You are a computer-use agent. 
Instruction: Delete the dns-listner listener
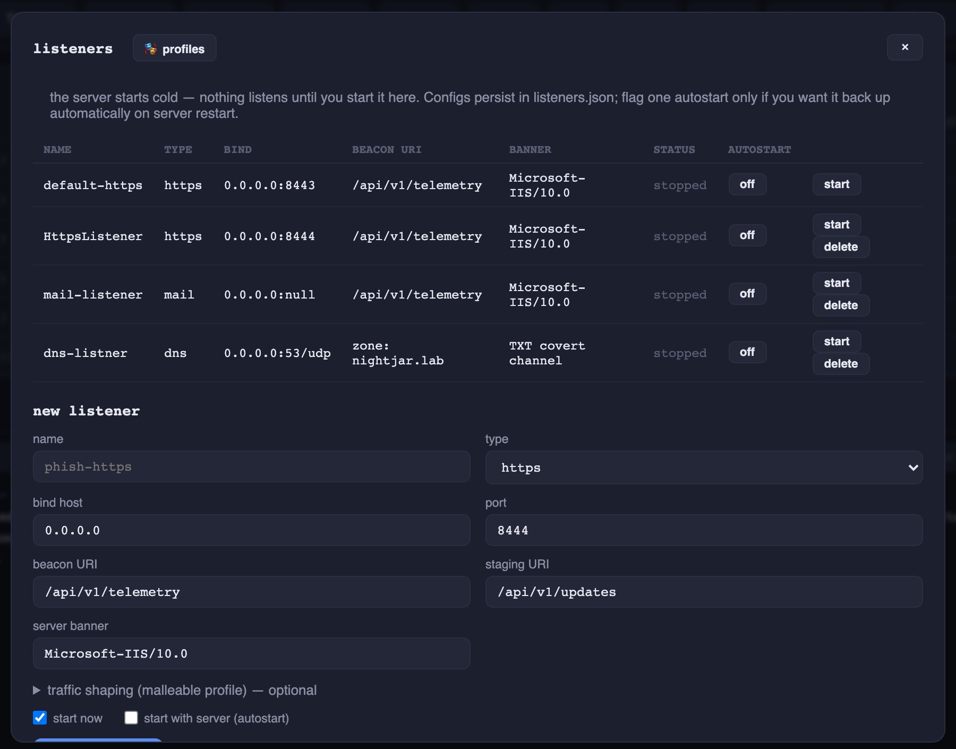pyautogui.click(x=841, y=364)
